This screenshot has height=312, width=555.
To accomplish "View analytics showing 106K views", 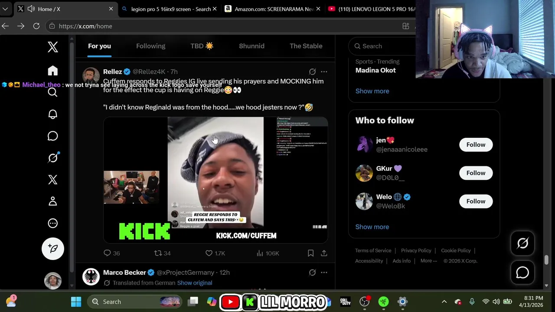I will 268,253.
